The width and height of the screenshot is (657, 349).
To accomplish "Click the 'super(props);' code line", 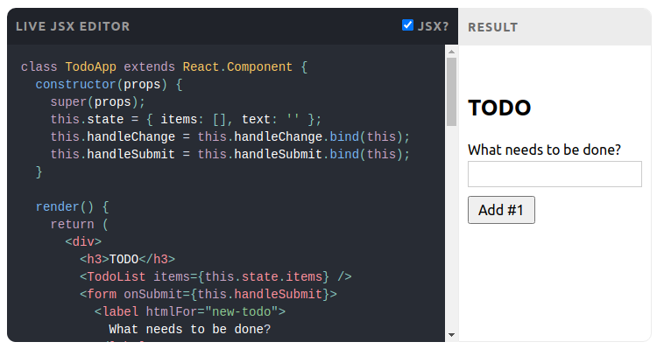I will (x=97, y=102).
